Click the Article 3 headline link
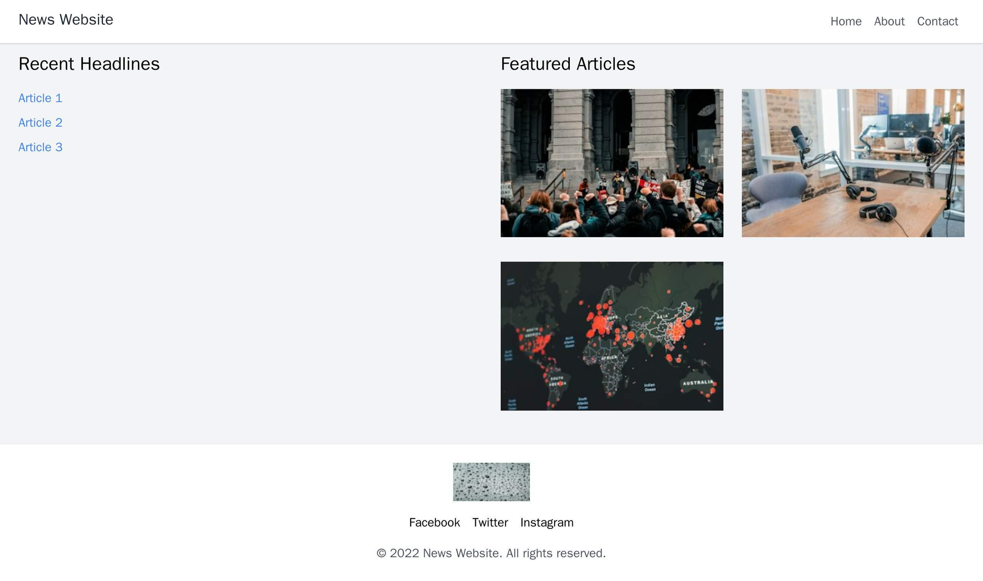Screen dimensions: 983x581 pyautogui.click(x=40, y=146)
